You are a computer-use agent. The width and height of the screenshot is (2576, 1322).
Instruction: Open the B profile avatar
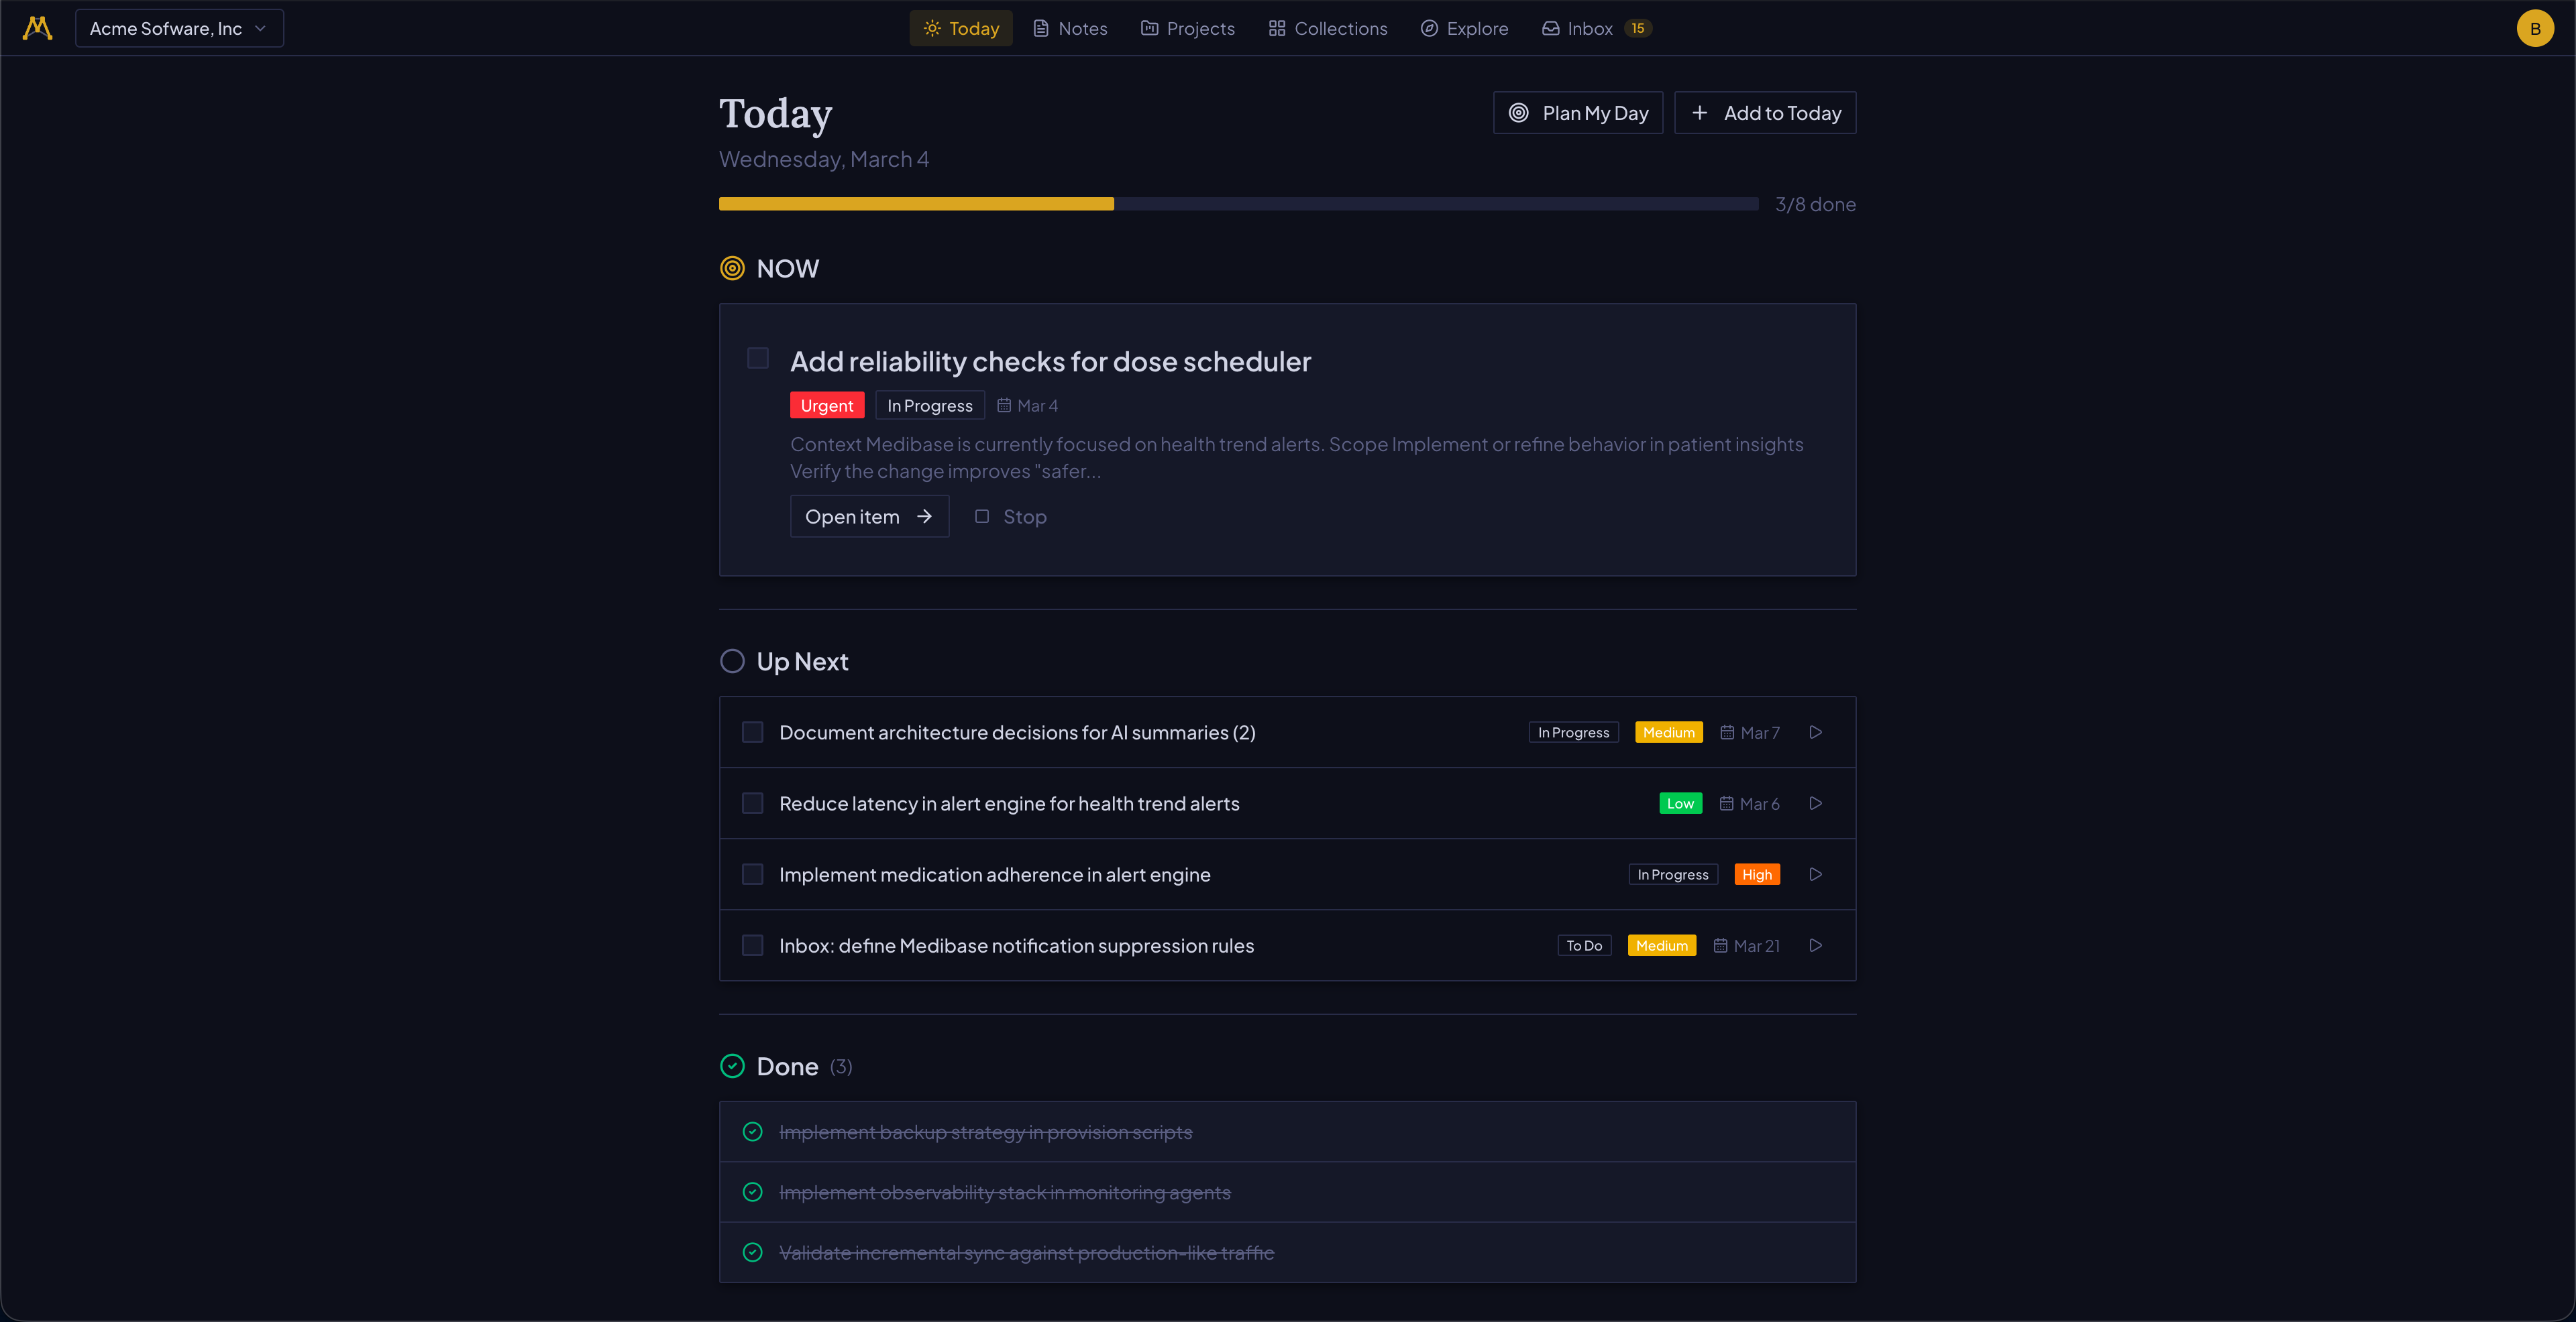[2535, 28]
